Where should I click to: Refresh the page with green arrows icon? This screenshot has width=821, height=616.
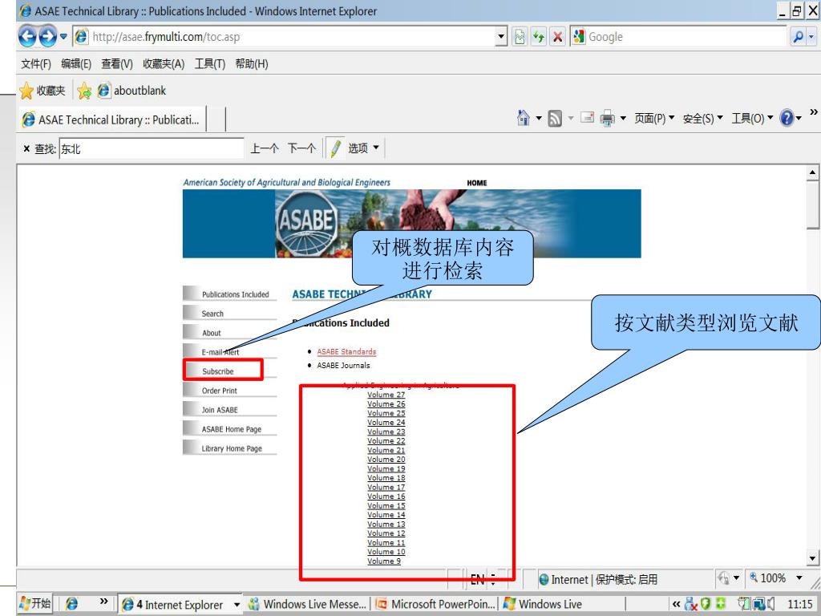click(x=538, y=37)
